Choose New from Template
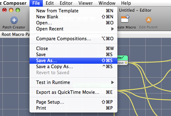 73,11
